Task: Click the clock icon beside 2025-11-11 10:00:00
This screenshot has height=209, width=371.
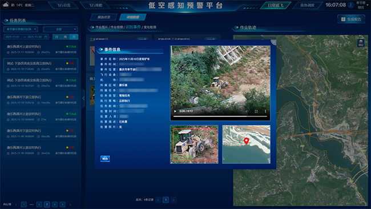Action: (9, 53)
